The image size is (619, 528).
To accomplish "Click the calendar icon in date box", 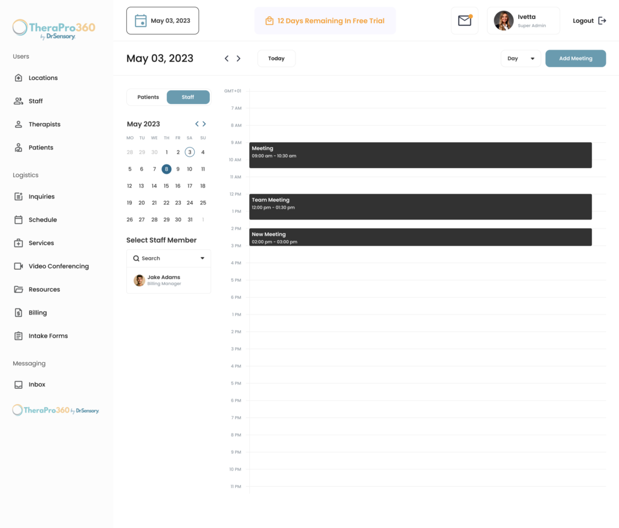I will coord(140,21).
